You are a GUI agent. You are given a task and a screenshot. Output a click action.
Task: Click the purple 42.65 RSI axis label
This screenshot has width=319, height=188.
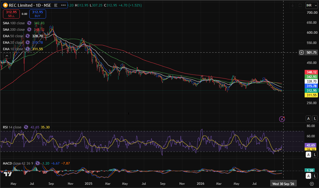[x=311, y=145]
